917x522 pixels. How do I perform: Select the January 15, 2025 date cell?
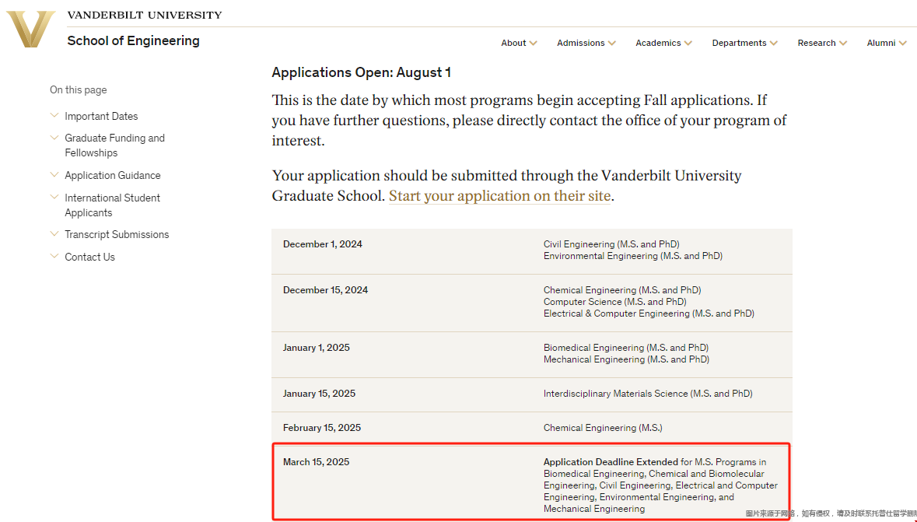point(320,394)
